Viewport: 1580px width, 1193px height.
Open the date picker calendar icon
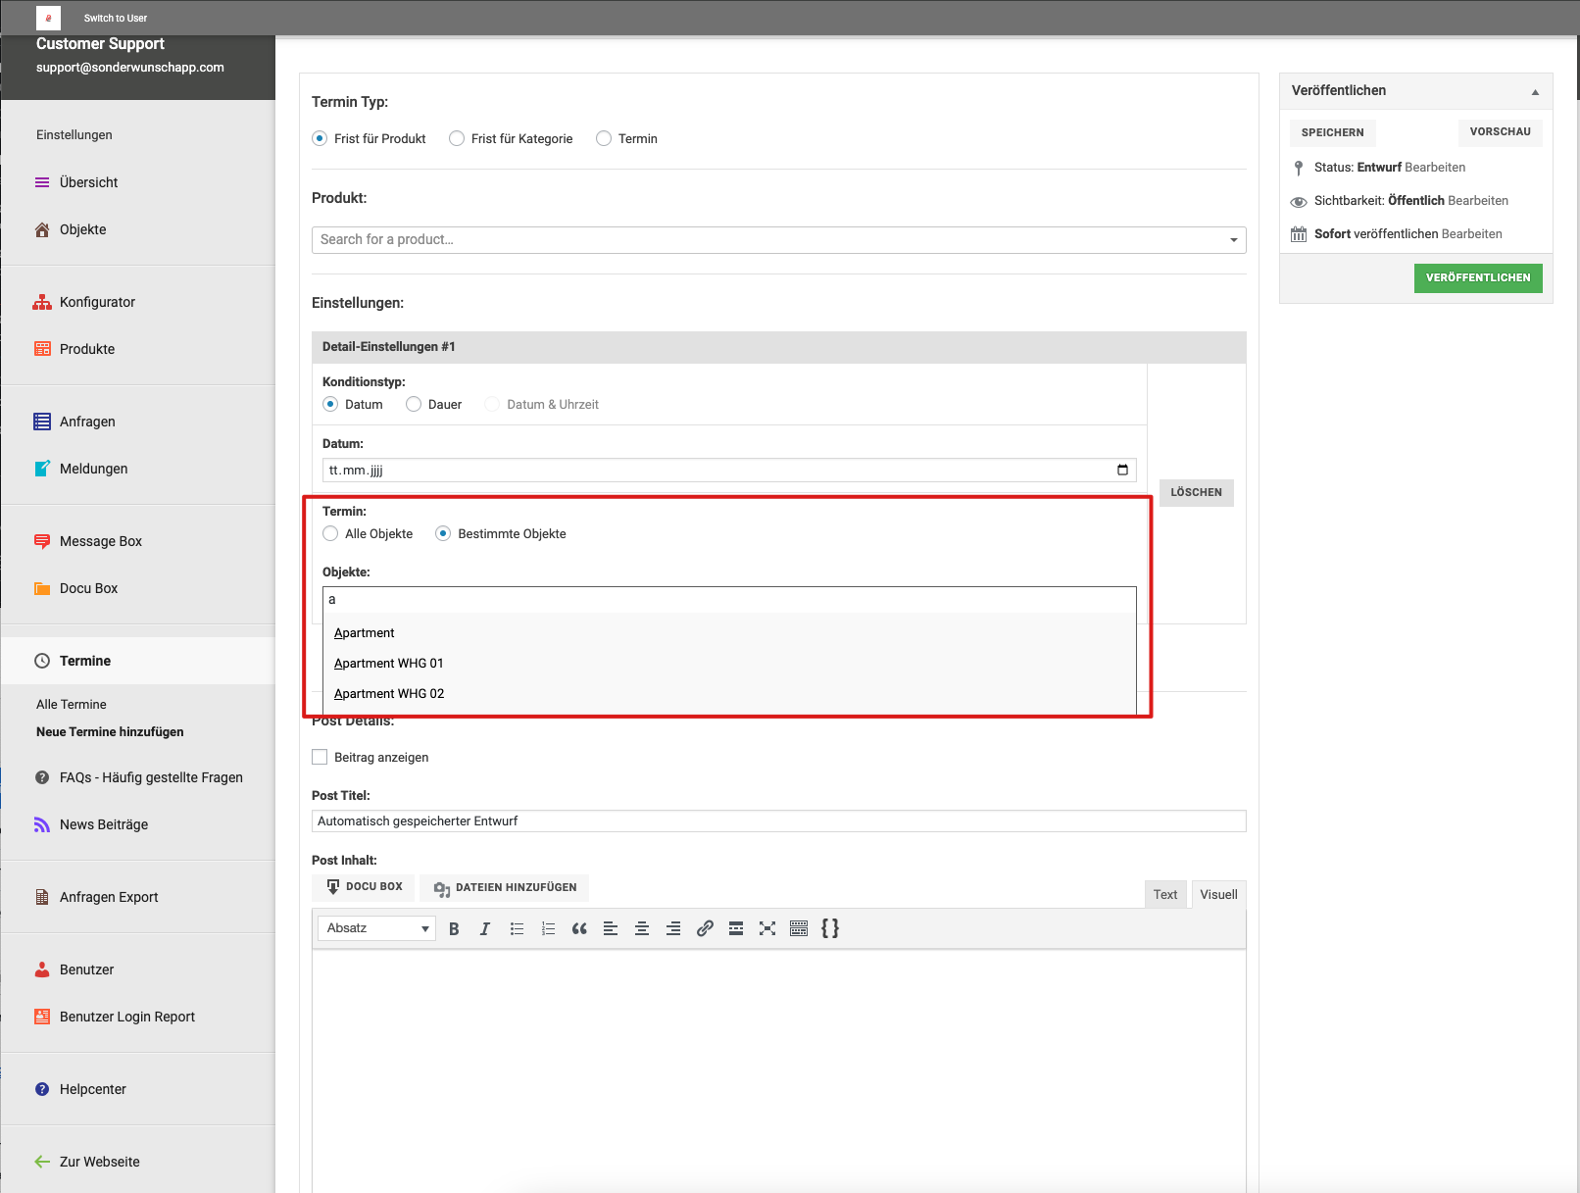click(1122, 470)
